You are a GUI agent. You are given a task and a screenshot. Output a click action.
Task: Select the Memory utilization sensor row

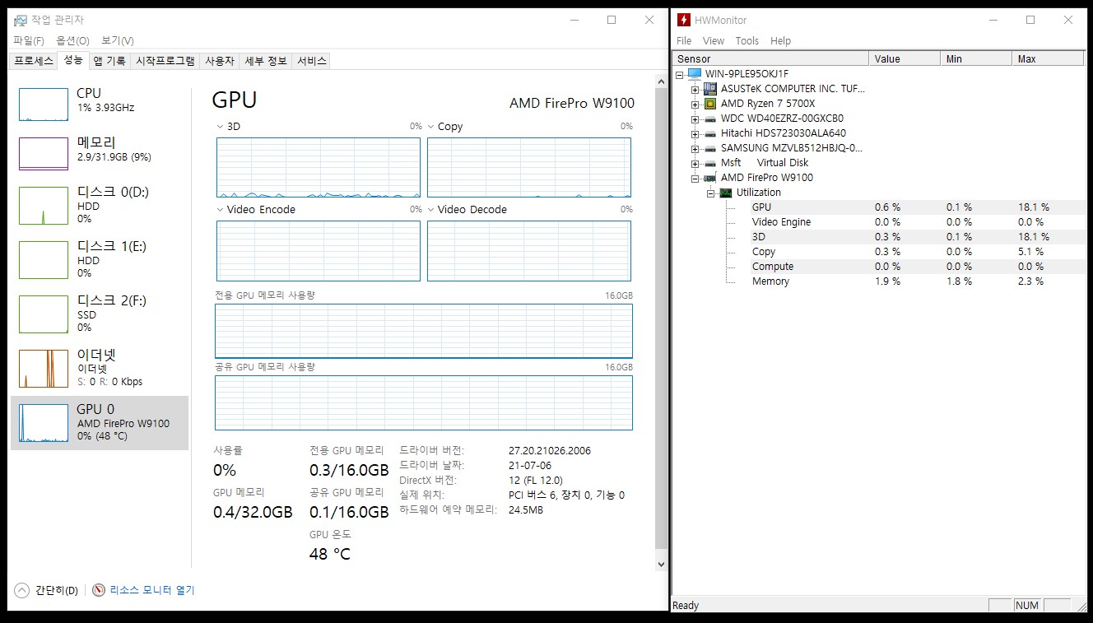[918, 281]
